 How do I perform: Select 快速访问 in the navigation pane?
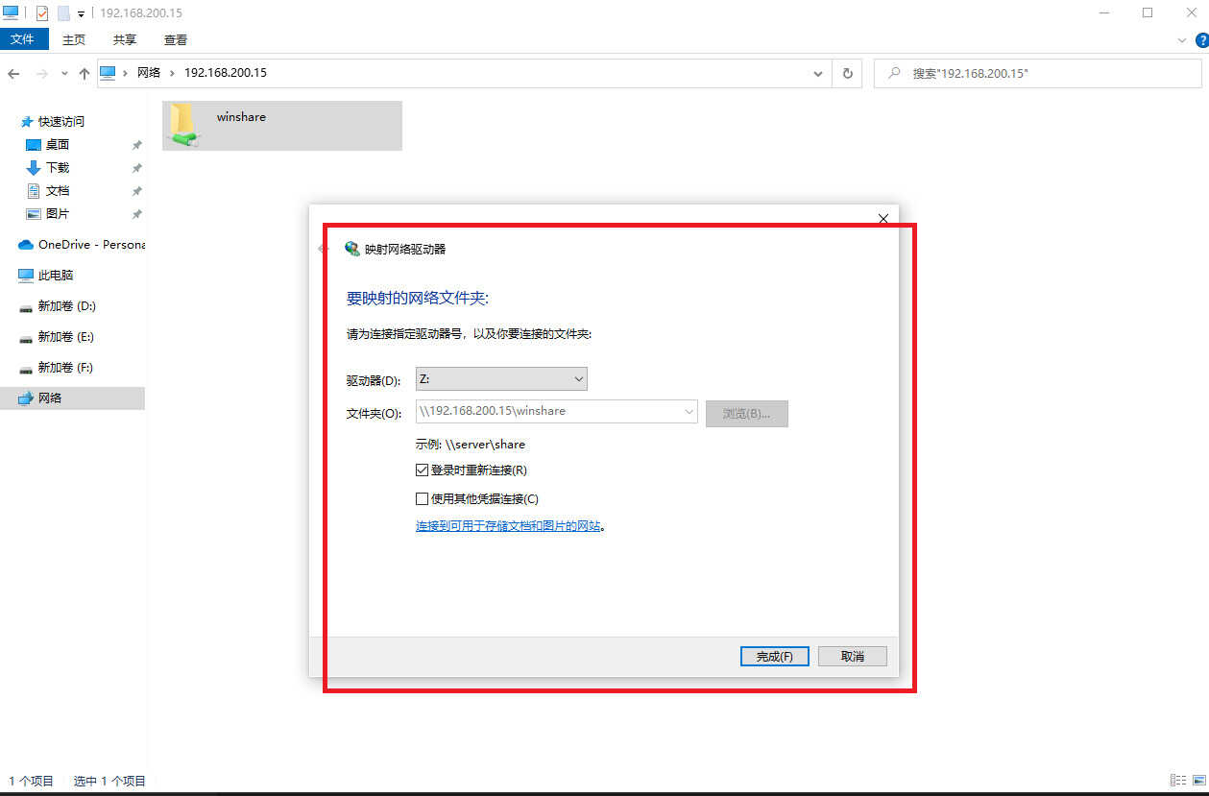click(60, 121)
